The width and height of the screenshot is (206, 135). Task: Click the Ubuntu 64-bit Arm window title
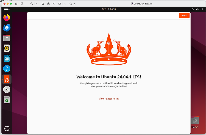143,4
